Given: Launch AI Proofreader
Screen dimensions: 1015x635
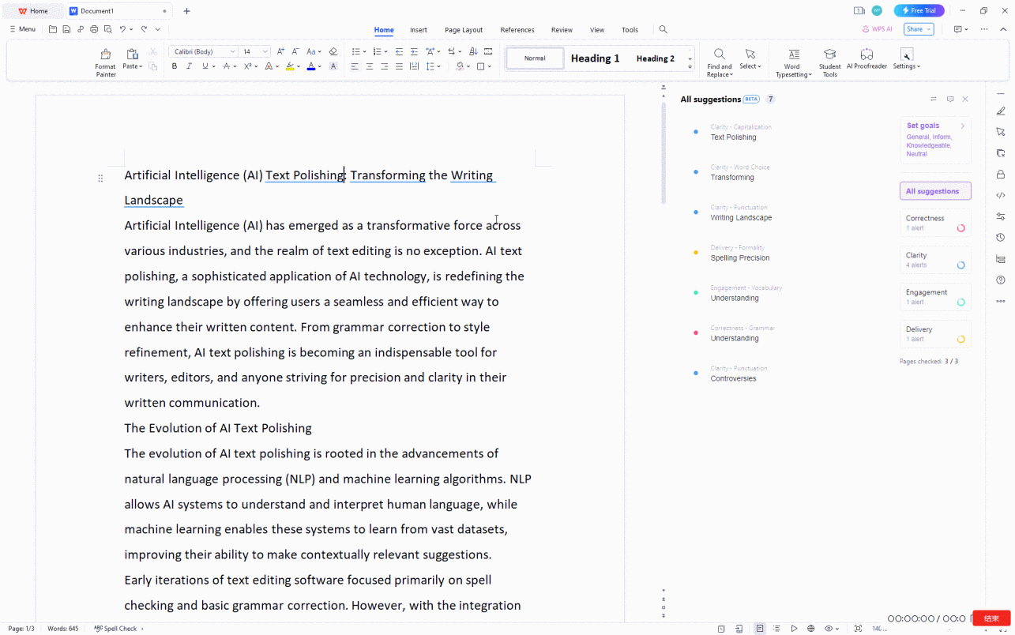Looking at the screenshot, I should point(867,59).
